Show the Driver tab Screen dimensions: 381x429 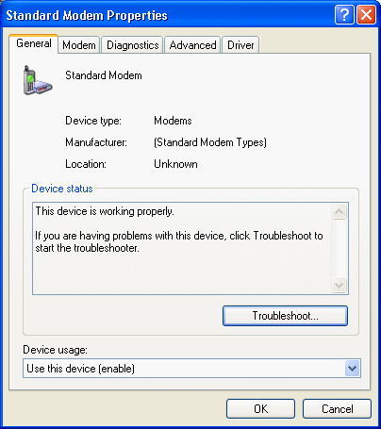point(240,45)
